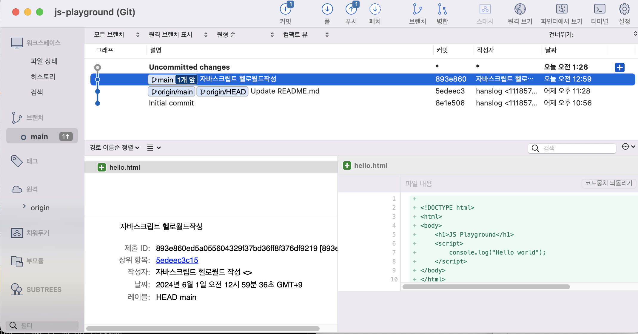Click the hello.html header in diff pane
This screenshot has height=334, width=638.
(371, 166)
